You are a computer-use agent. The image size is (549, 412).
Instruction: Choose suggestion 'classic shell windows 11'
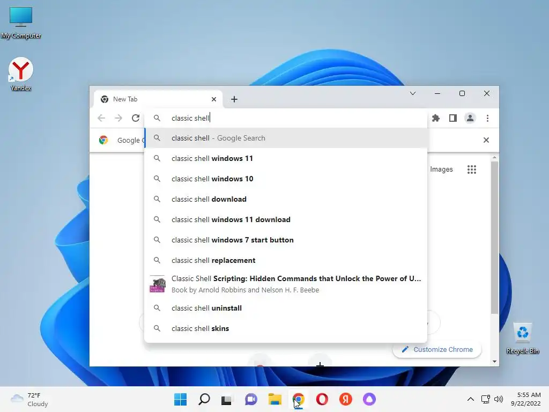click(286, 158)
